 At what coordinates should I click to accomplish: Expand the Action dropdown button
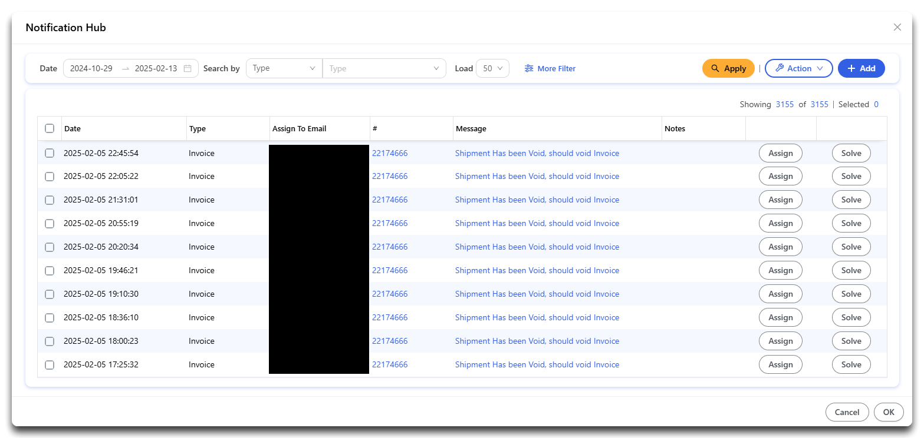click(798, 68)
